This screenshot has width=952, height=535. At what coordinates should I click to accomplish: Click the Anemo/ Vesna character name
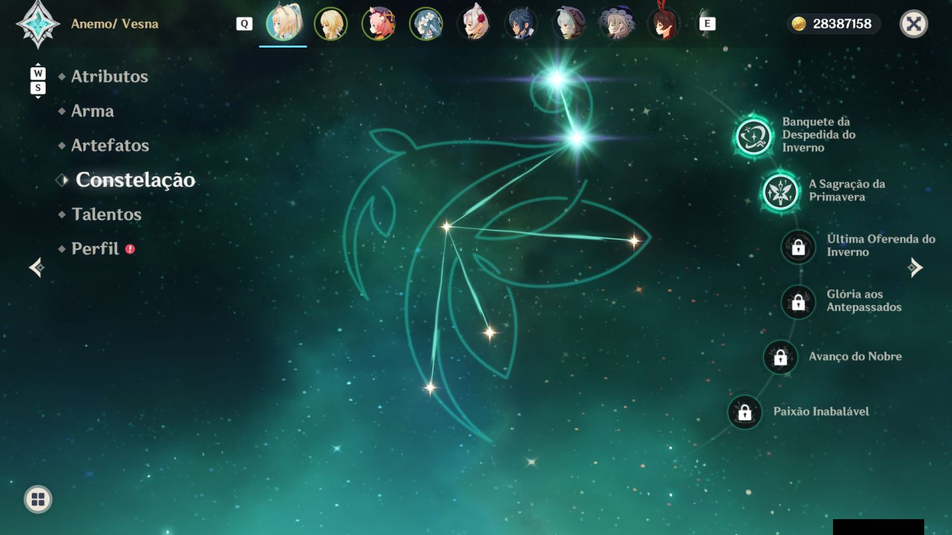coord(115,24)
